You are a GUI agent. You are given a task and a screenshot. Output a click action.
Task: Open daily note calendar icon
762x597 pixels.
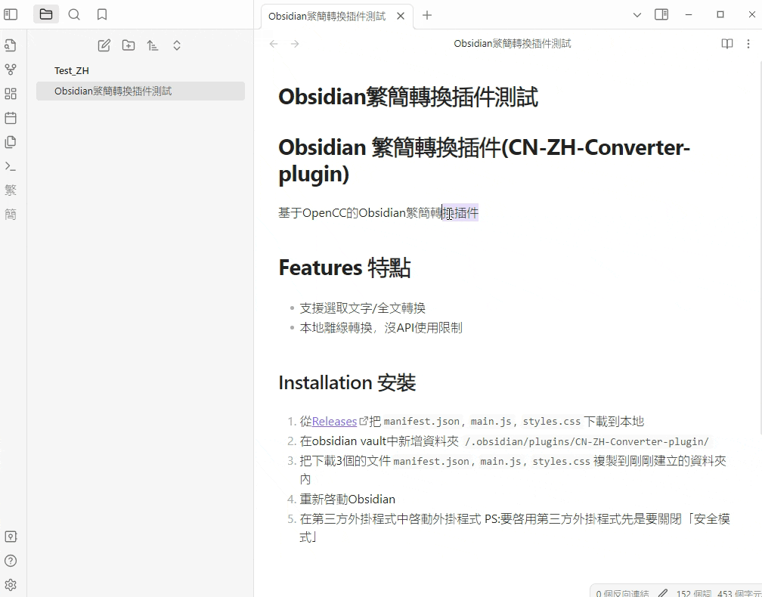tap(11, 118)
